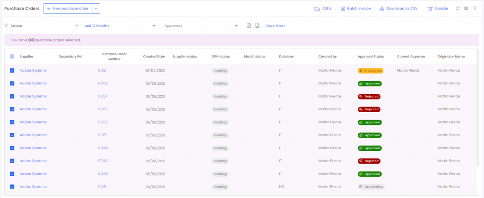Screen dimensions: 484x198
Task: Click the date 04/08/2021
Action: pyautogui.click(x=156, y=187)
